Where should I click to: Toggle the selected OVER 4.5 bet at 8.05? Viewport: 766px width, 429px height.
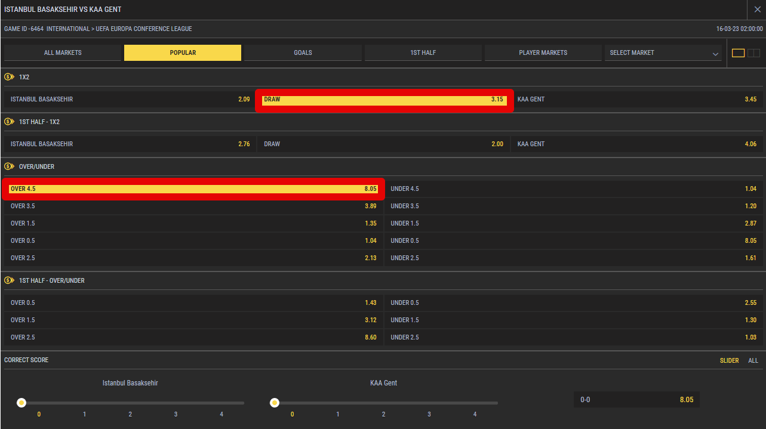pos(193,189)
